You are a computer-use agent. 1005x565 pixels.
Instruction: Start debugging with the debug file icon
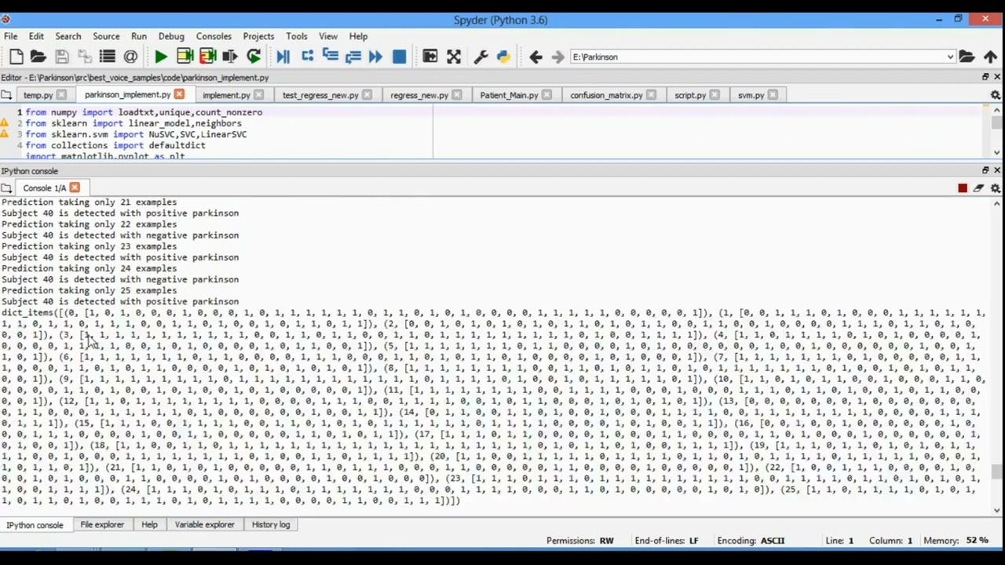pos(283,56)
